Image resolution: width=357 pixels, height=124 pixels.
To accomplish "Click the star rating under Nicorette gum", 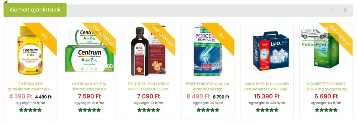I will (x=326, y=110).
